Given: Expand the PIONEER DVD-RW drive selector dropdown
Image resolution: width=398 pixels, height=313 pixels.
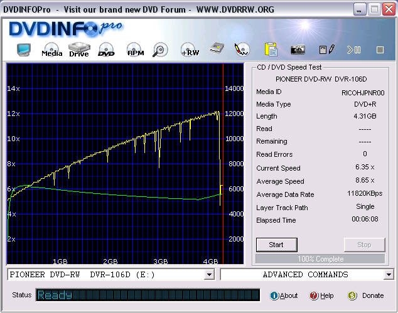Looking at the screenshot, I should (x=209, y=275).
